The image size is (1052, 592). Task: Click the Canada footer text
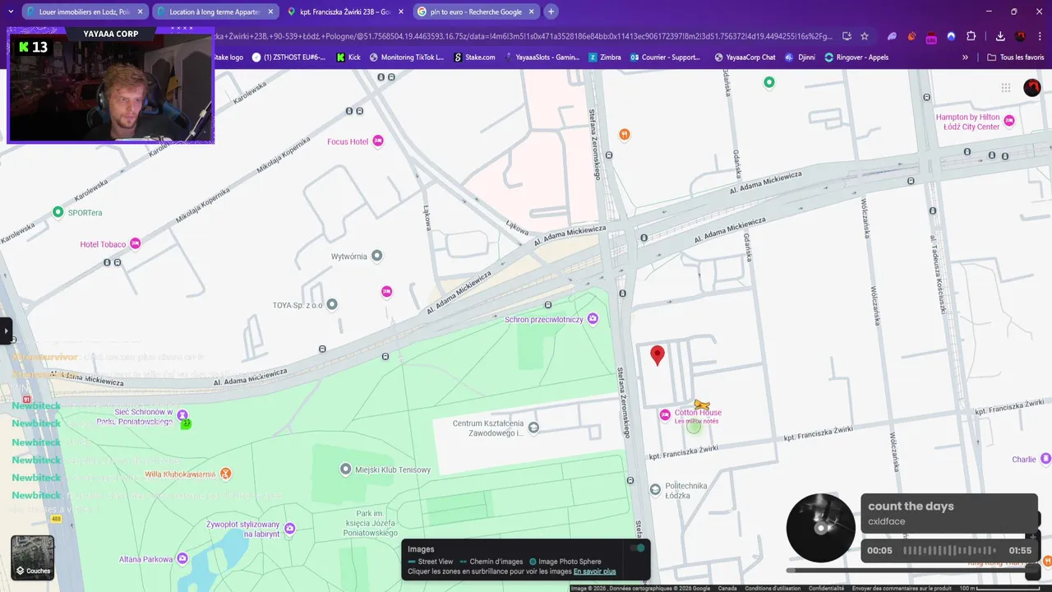(727, 588)
